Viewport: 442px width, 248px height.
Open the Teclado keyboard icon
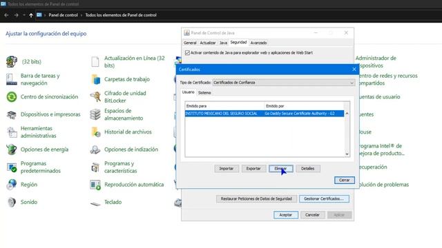click(95, 203)
